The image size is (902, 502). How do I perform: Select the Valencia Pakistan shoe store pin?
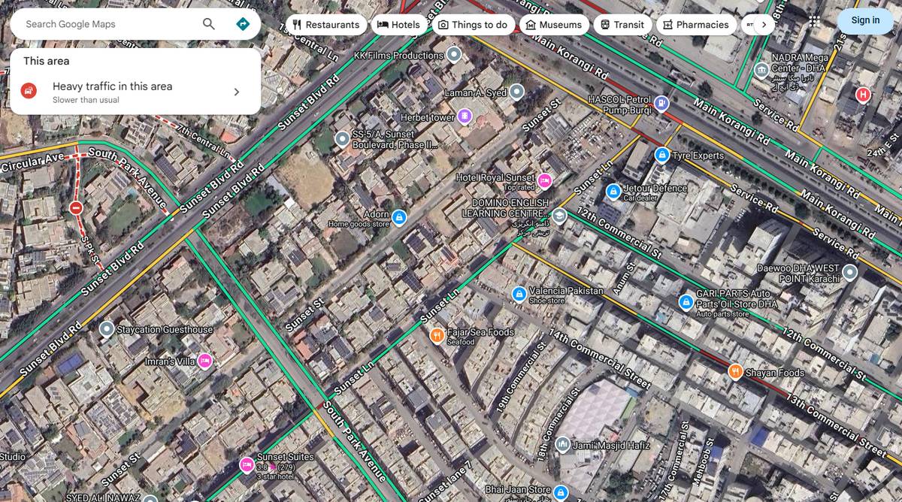pyautogui.click(x=519, y=293)
